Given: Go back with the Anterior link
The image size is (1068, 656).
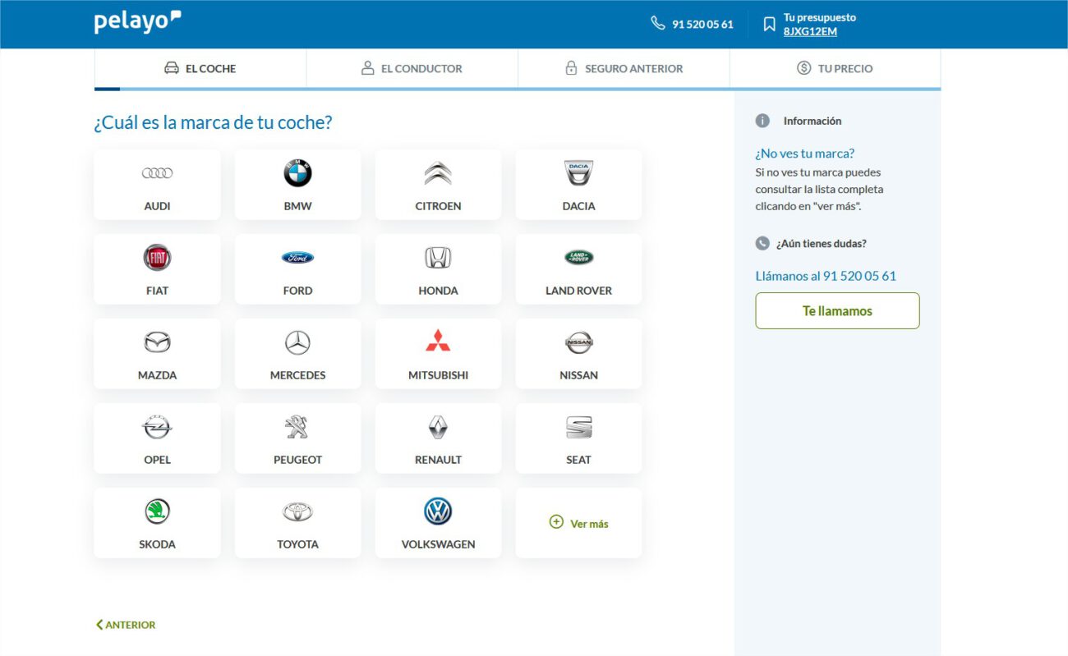Looking at the screenshot, I should tap(126, 625).
